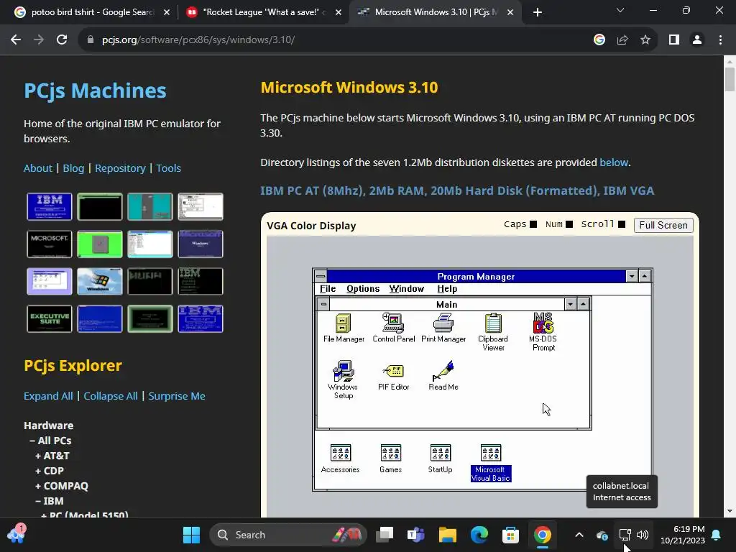The width and height of the screenshot is (736, 552).
Task: Select the Windows Setup icon
Action: point(343,379)
